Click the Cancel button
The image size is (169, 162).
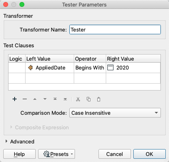click(115, 154)
